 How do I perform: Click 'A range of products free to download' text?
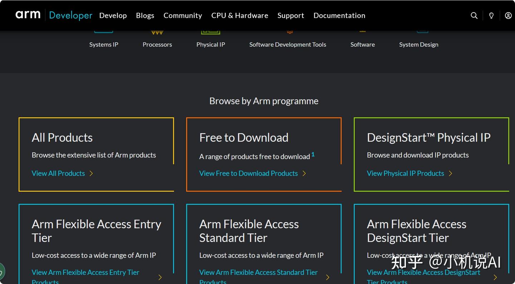point(255,156)
